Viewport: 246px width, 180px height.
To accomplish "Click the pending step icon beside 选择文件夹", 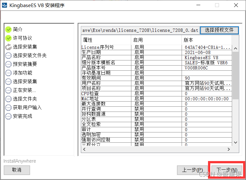I will [8, 99].
